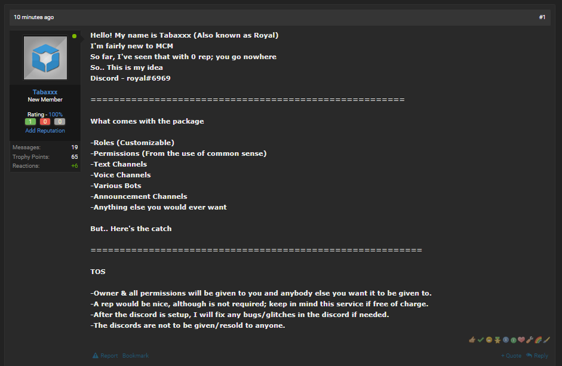Image resolution: width=562 pixels, height=366 pixels.
Task: Add the rainbow reaction
Action: click(538, 340)
